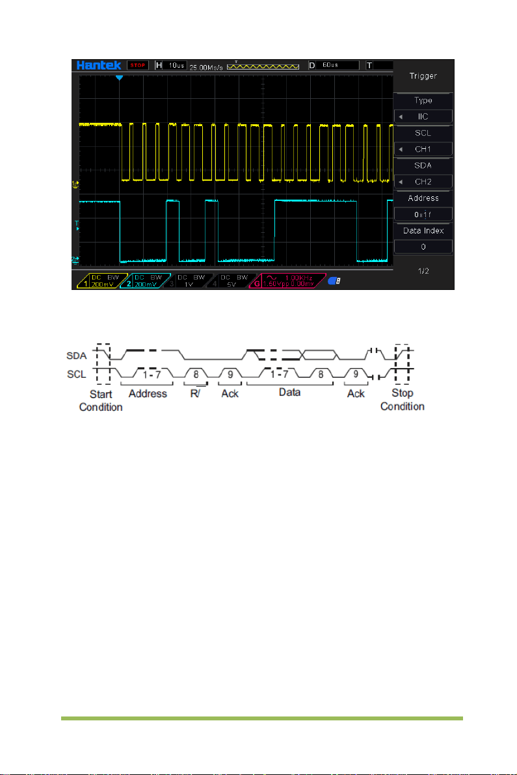Click the Trigger menu title
The width and height of the screenshot is (517, 775).
(423, 76)
